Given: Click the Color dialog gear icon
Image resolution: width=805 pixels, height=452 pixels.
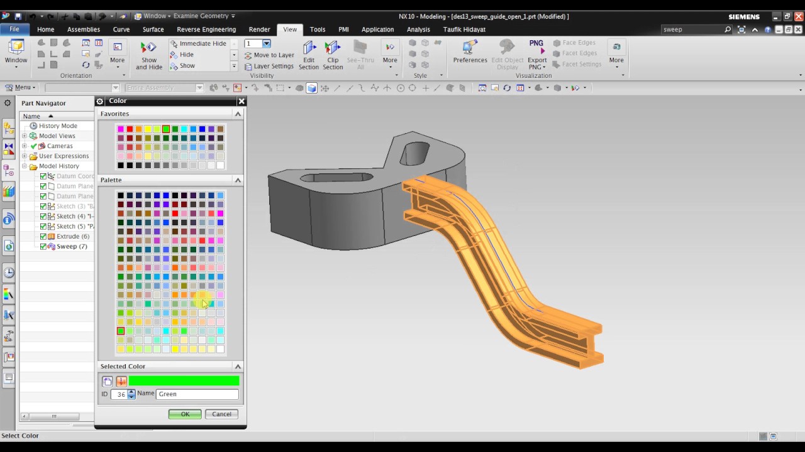Looking at the screenshot, I should coord(100,101).
